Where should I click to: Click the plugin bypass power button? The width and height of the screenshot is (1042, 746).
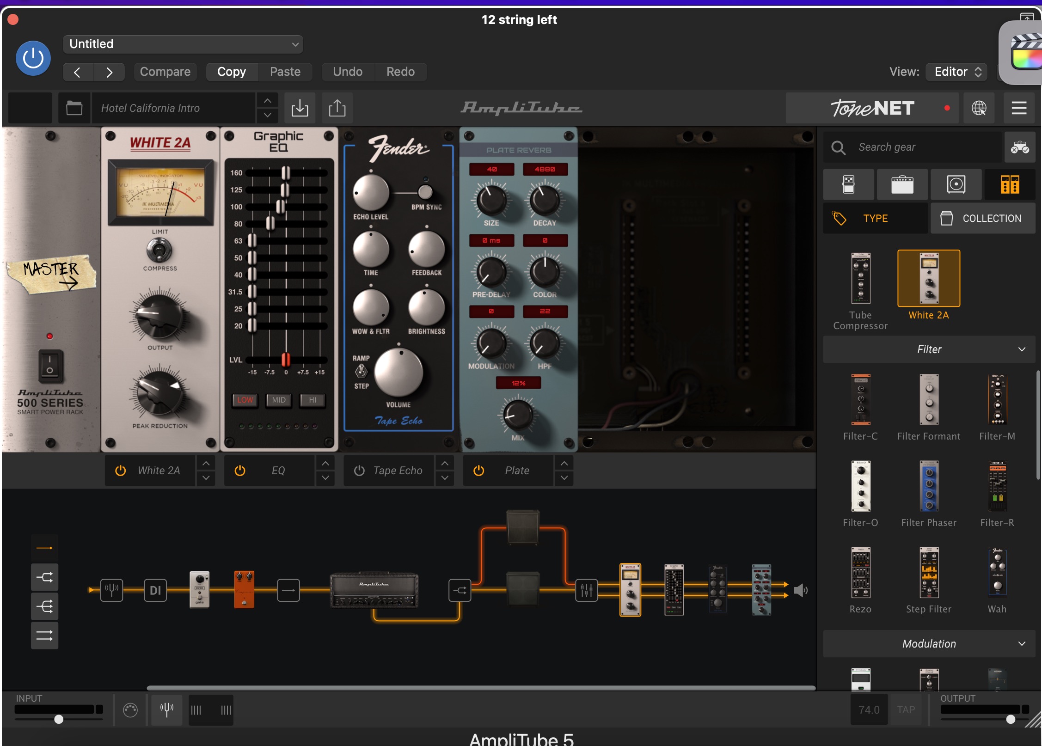[x=33, y=58]
